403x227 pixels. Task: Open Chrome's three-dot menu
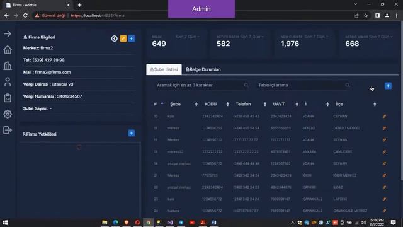tap(397, 15)
